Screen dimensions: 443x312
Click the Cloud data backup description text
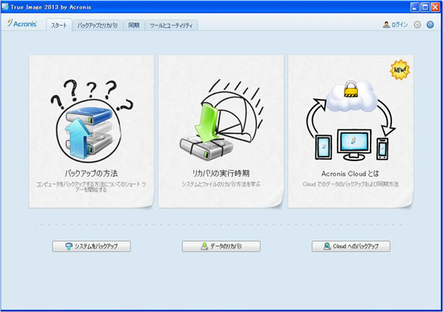click(x=350, y=184)
